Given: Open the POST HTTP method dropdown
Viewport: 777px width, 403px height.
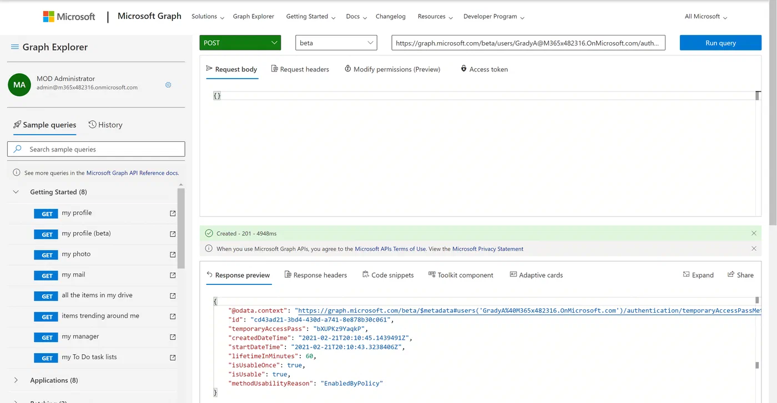Looking at the screenshot, I should point(240,43).
